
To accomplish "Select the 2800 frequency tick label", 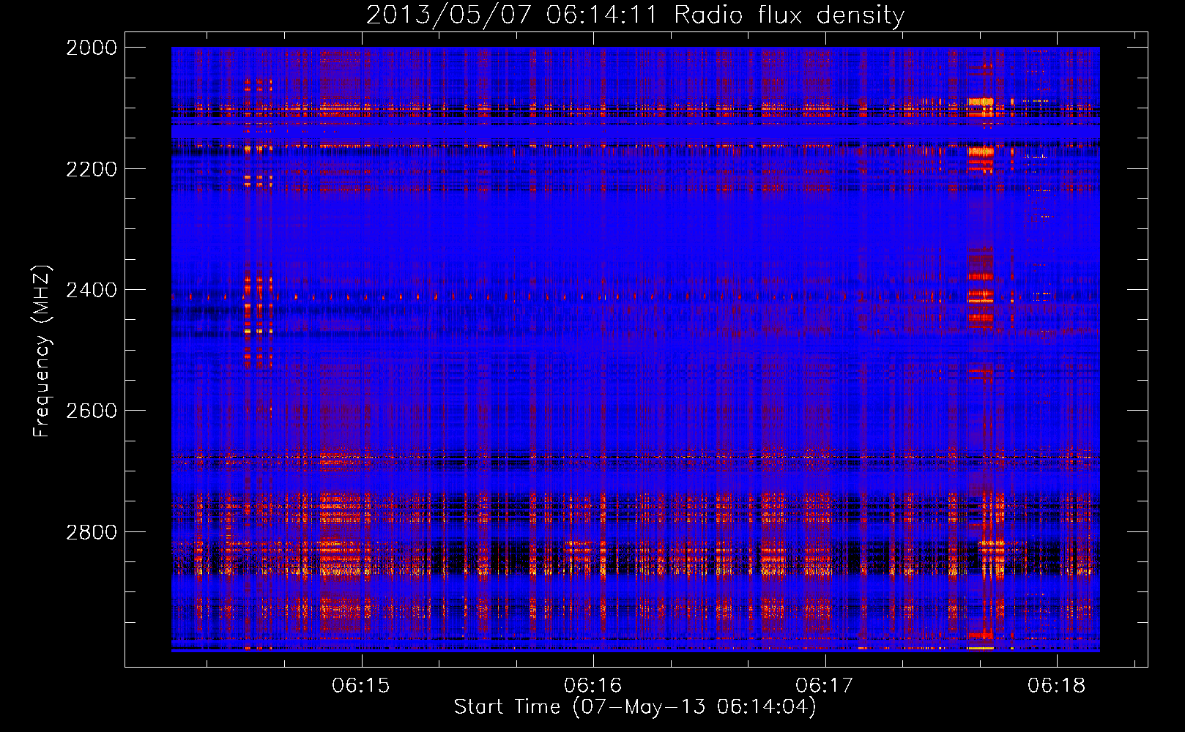I will [92, 531].
